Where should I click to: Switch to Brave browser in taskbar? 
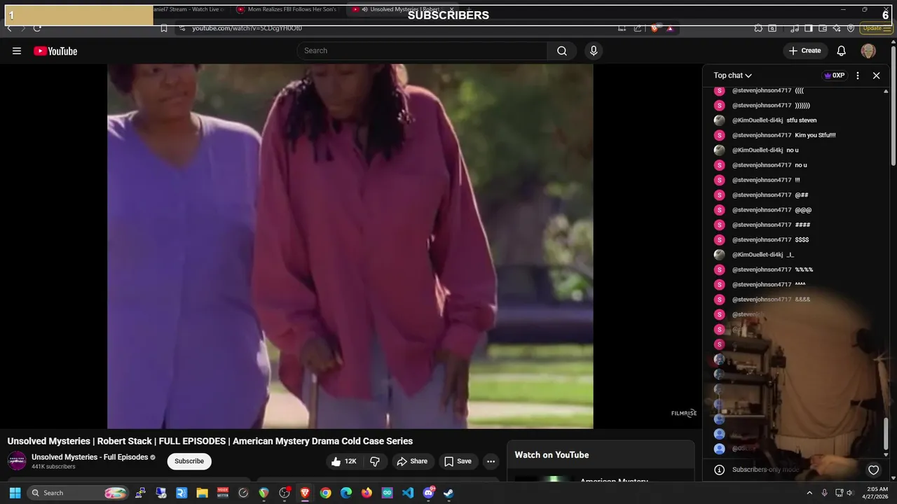(305, 493)
